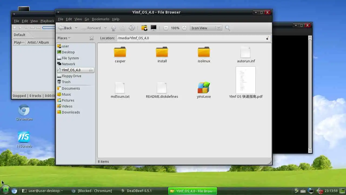
Task: Click the magnifier search icon
Action: [228, 28]
